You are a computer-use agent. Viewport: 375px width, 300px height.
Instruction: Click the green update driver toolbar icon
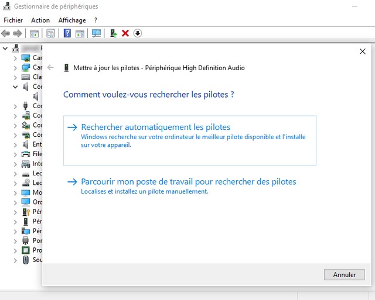point(113,33)
